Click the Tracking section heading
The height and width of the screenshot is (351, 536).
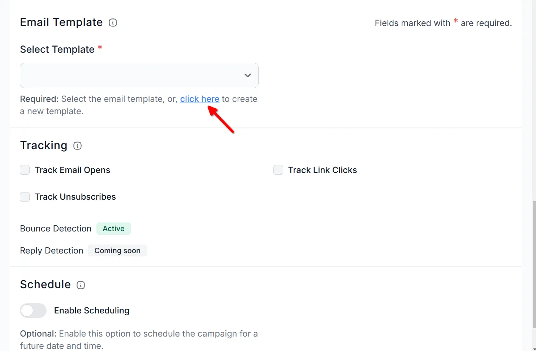pos(43,146)
